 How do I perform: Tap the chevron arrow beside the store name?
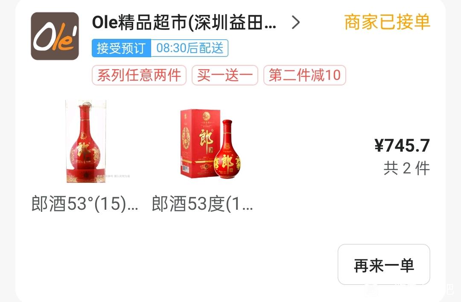296,22
